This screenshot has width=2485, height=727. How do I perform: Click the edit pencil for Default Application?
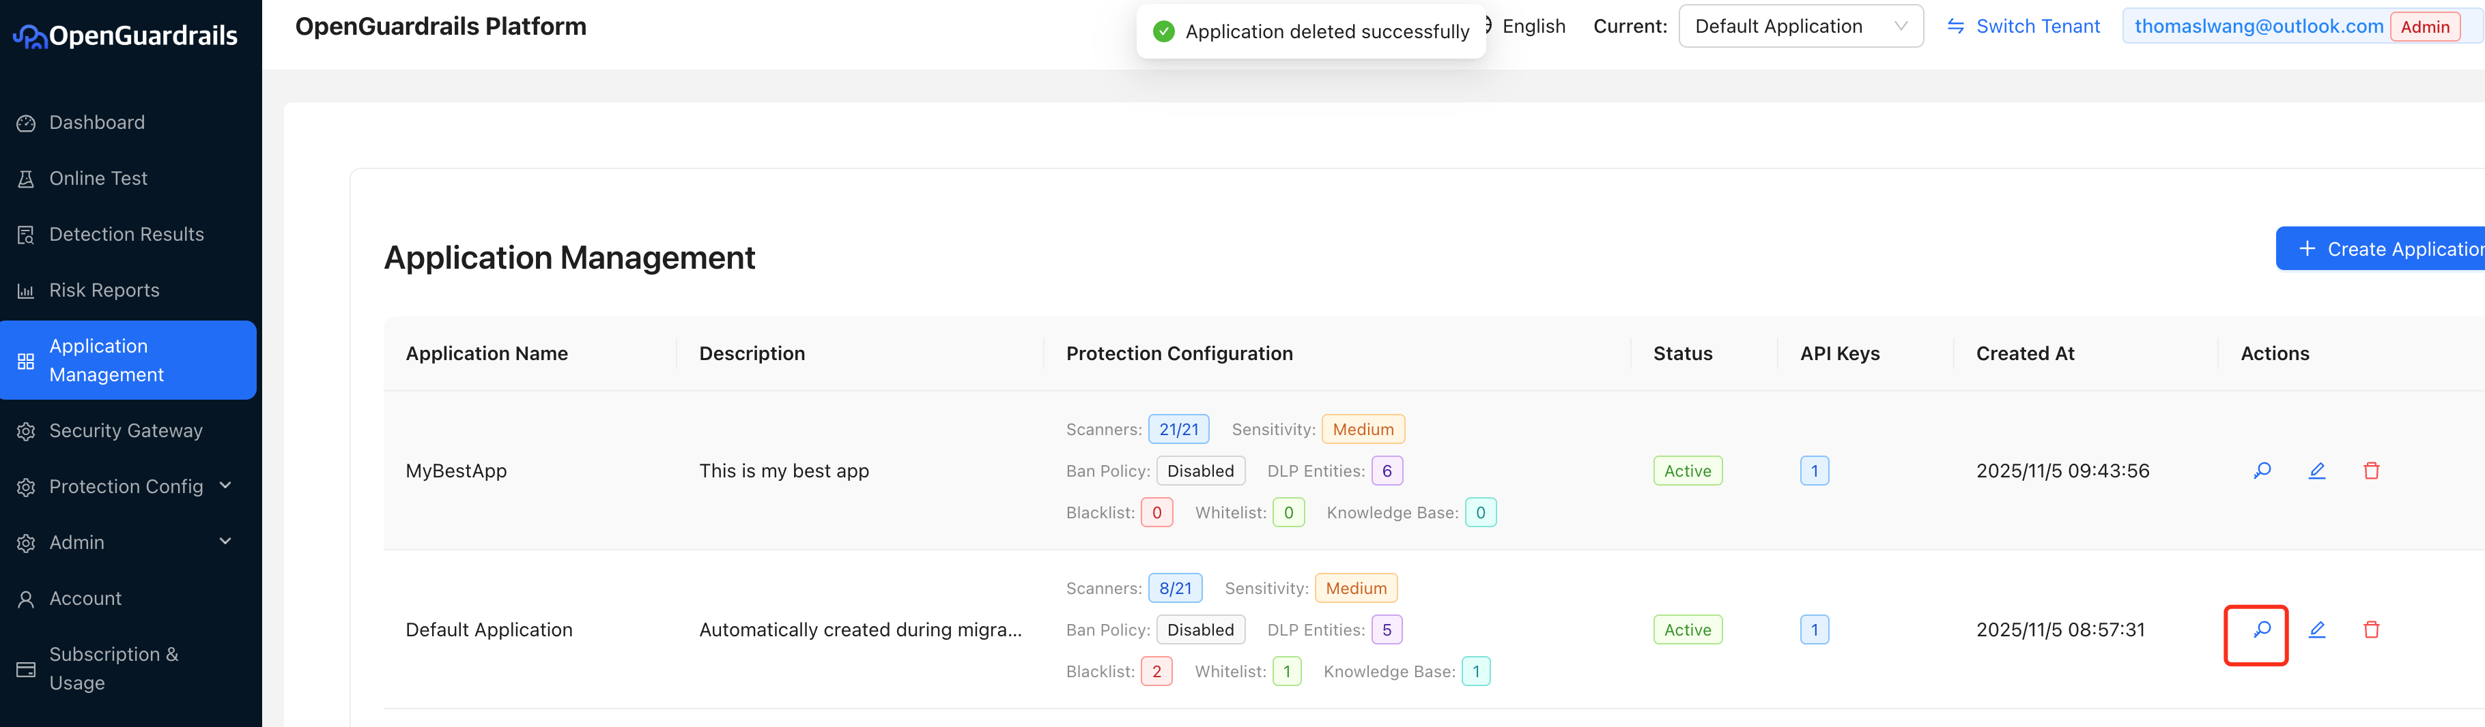(x=2317, y=629)
